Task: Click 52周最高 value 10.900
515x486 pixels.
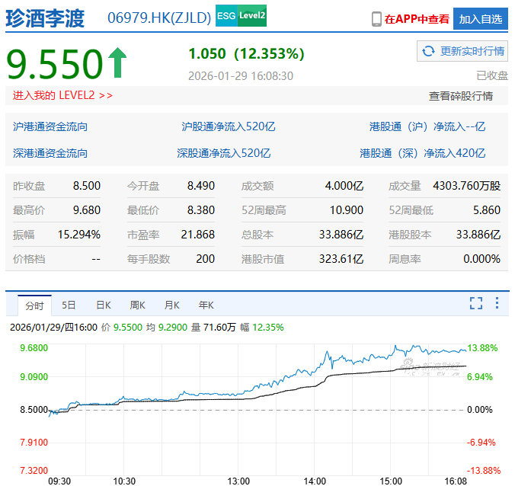Action: (347, 210)
